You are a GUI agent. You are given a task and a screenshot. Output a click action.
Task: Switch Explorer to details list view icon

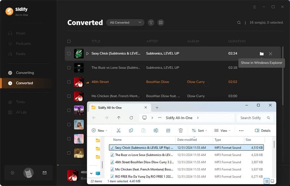pos(266,181)
